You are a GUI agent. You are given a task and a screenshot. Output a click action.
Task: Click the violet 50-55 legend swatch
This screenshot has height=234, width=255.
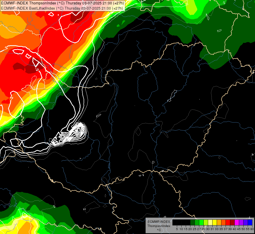coord(246,222)
